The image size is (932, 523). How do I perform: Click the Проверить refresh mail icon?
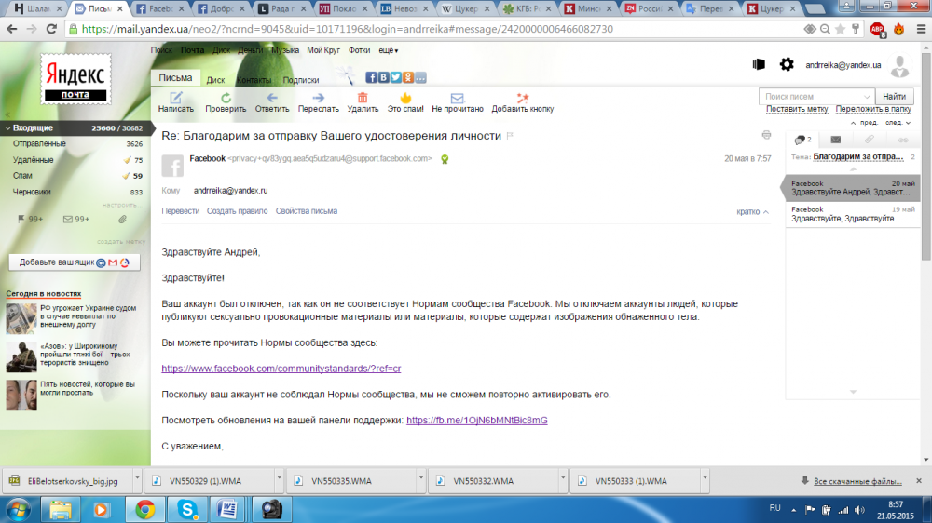pos(226,98)
